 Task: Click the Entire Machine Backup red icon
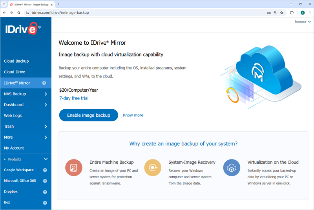pos(74,168)
